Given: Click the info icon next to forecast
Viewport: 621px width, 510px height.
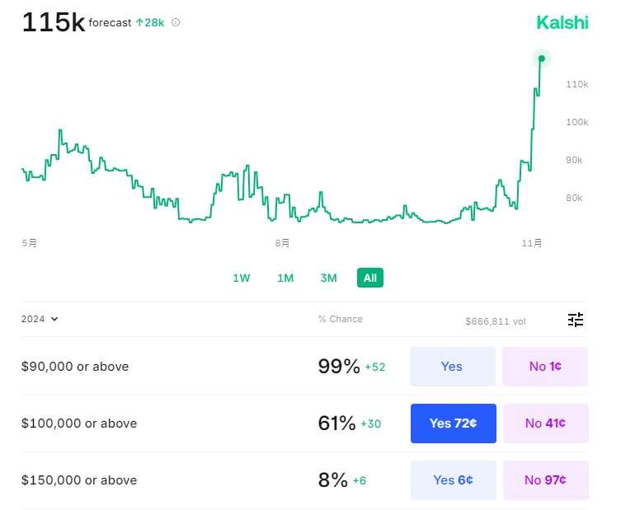Looking at the screenshot, I should (176, 23).
